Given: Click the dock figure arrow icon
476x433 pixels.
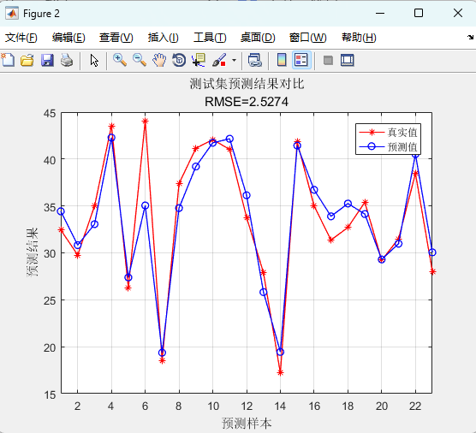Looking at the screenshot, I should [470, 38].
